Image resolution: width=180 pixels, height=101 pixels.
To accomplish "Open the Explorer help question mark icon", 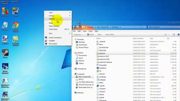I will pyautogui.click(x=179, y=35).
